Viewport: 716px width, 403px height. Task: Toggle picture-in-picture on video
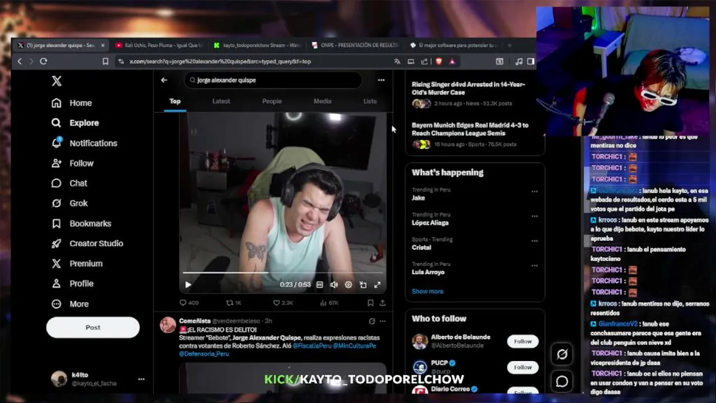pos(363,285)
